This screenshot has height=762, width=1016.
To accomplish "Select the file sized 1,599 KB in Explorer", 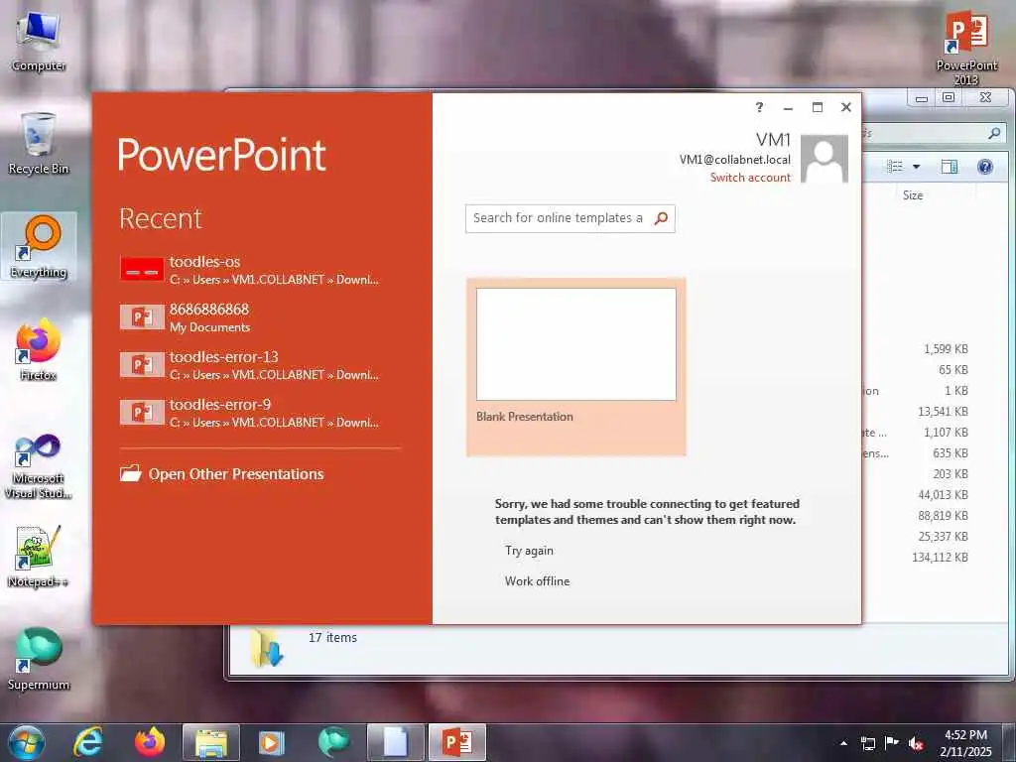I will pyautogui.click(x=946, y=349).
